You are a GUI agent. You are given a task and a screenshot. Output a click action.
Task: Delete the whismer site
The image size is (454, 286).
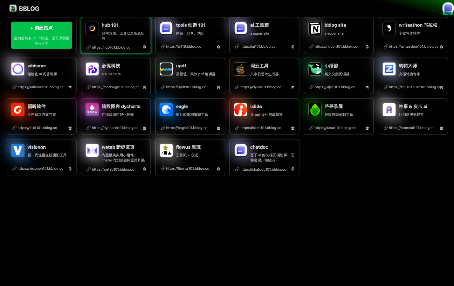click(x=70, y=87)
